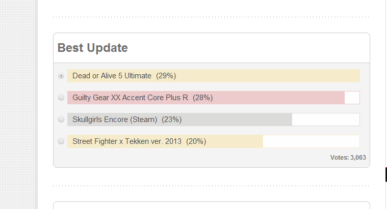Click the unfilled white part of the Skullgirls bar
The height and width of the screenshot is (209, 387).
coord(325,120)
